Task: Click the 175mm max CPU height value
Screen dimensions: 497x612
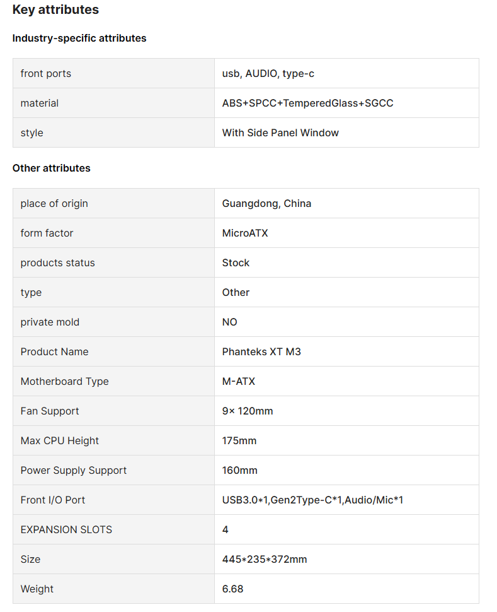Action: 239,441
